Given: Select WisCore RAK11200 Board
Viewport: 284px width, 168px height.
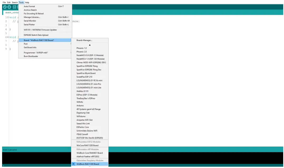Looking at the screenshot, I should point(90,146).
